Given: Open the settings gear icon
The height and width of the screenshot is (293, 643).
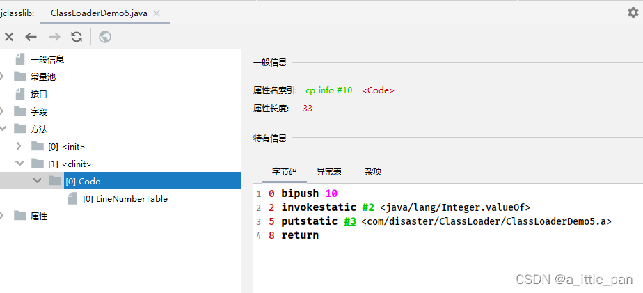Looking at the screenshot, I should (633, 13).
